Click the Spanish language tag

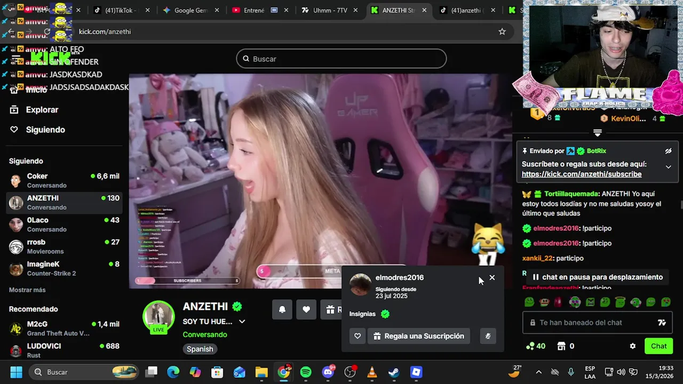pos(200,349)
